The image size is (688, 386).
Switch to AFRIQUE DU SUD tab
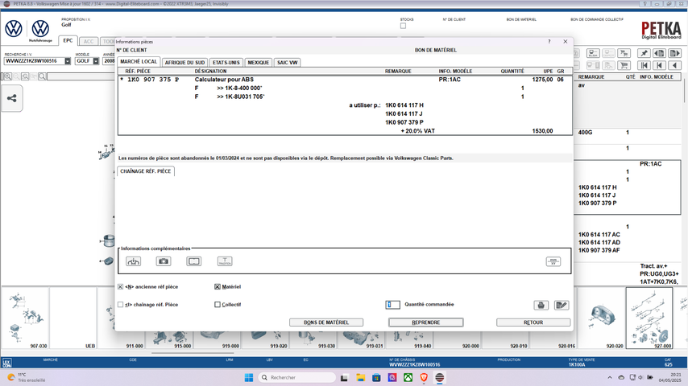coord(184,62)
